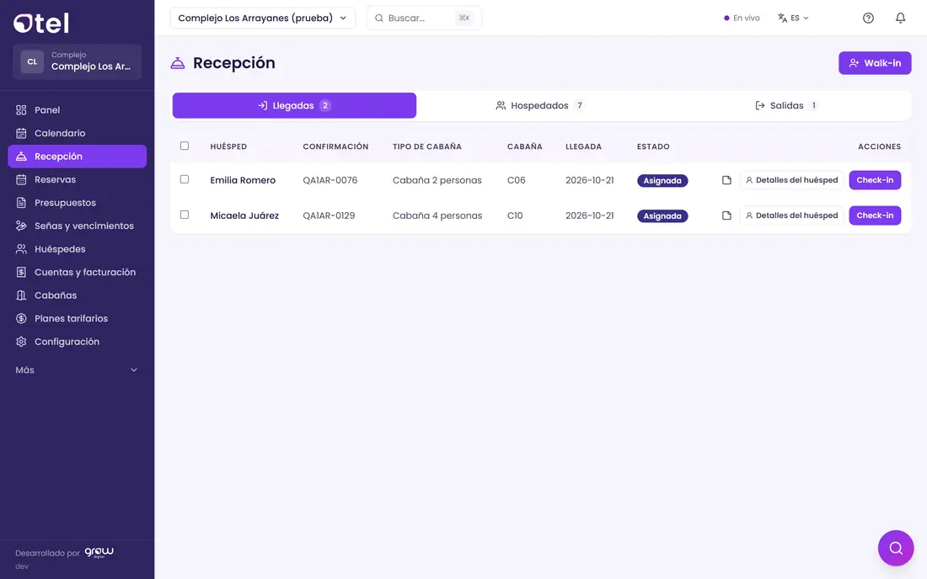Open the notifications bell icon
The height and width of the screenshot is (579, 927).
point(900,18)
